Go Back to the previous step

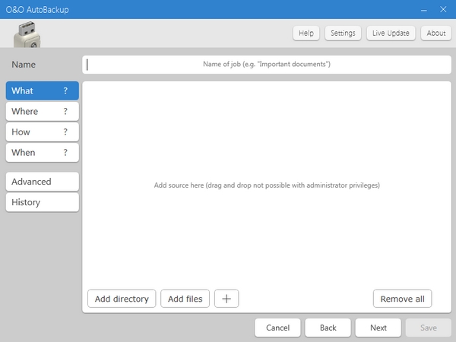pyautogui.click(x=328, y=328)
